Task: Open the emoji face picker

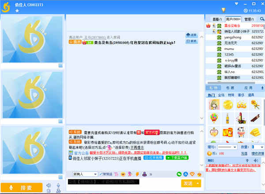Action: [123, 174]
